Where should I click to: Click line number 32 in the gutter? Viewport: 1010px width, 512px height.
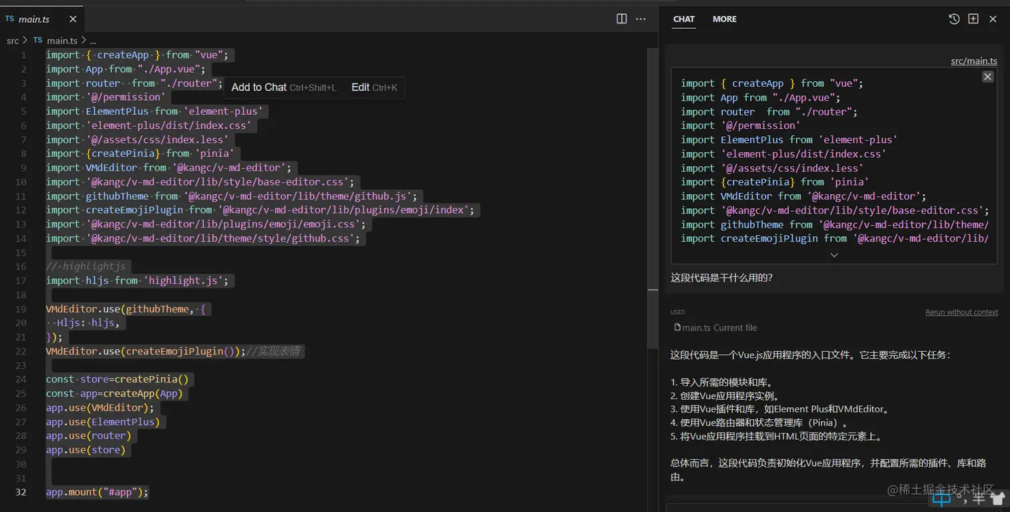tap(21, 492)
